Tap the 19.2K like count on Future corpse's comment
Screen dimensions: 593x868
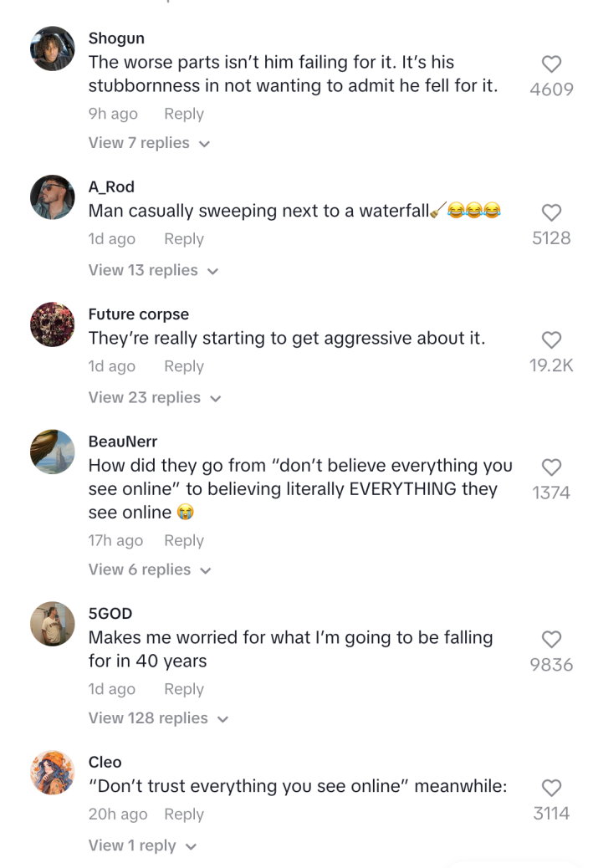pos(551,365)
